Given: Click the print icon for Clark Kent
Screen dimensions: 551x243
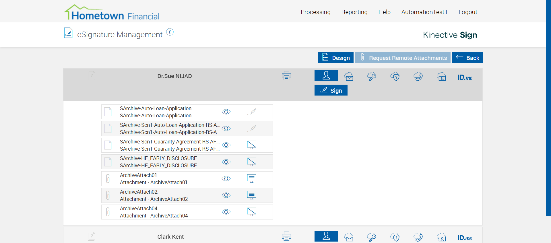Looking at the screenshot, I should coord(286,236).
